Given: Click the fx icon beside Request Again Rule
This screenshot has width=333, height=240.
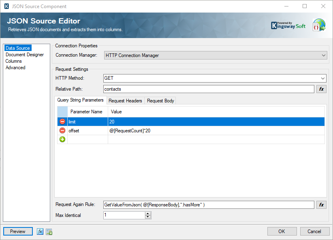Looking at the screenshot, I should click(x=321, y=205).
